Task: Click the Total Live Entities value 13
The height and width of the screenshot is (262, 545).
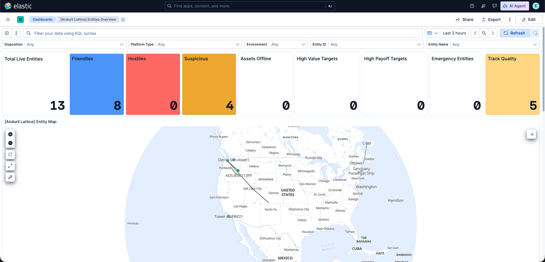Action: coord(58,106)
